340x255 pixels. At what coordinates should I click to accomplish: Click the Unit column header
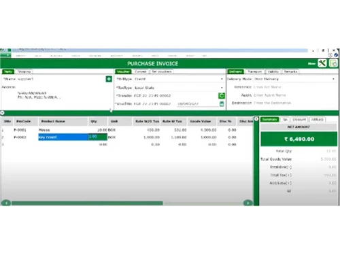[x=120, y=121]
